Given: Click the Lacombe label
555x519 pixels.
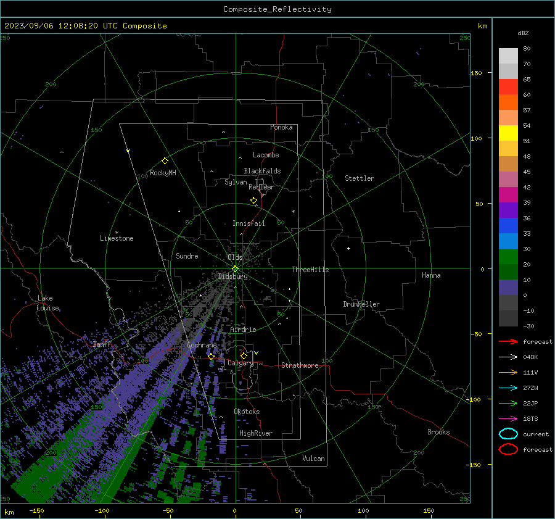Looking at the screenshot, I should (266, 155).
